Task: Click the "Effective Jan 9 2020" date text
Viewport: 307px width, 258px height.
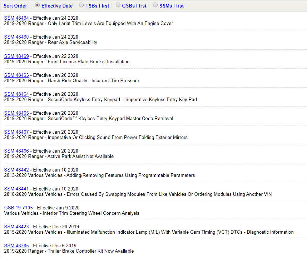Action: pyautogui.click(x=58, y=208)
